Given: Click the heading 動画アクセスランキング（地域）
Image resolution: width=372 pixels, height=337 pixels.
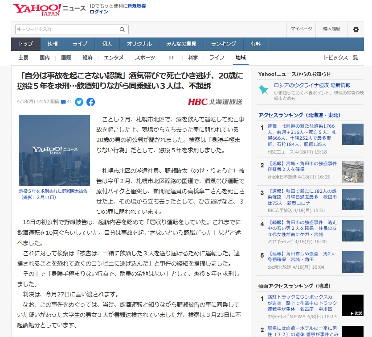Looking at the screenshot, I should tap(294, 286).
